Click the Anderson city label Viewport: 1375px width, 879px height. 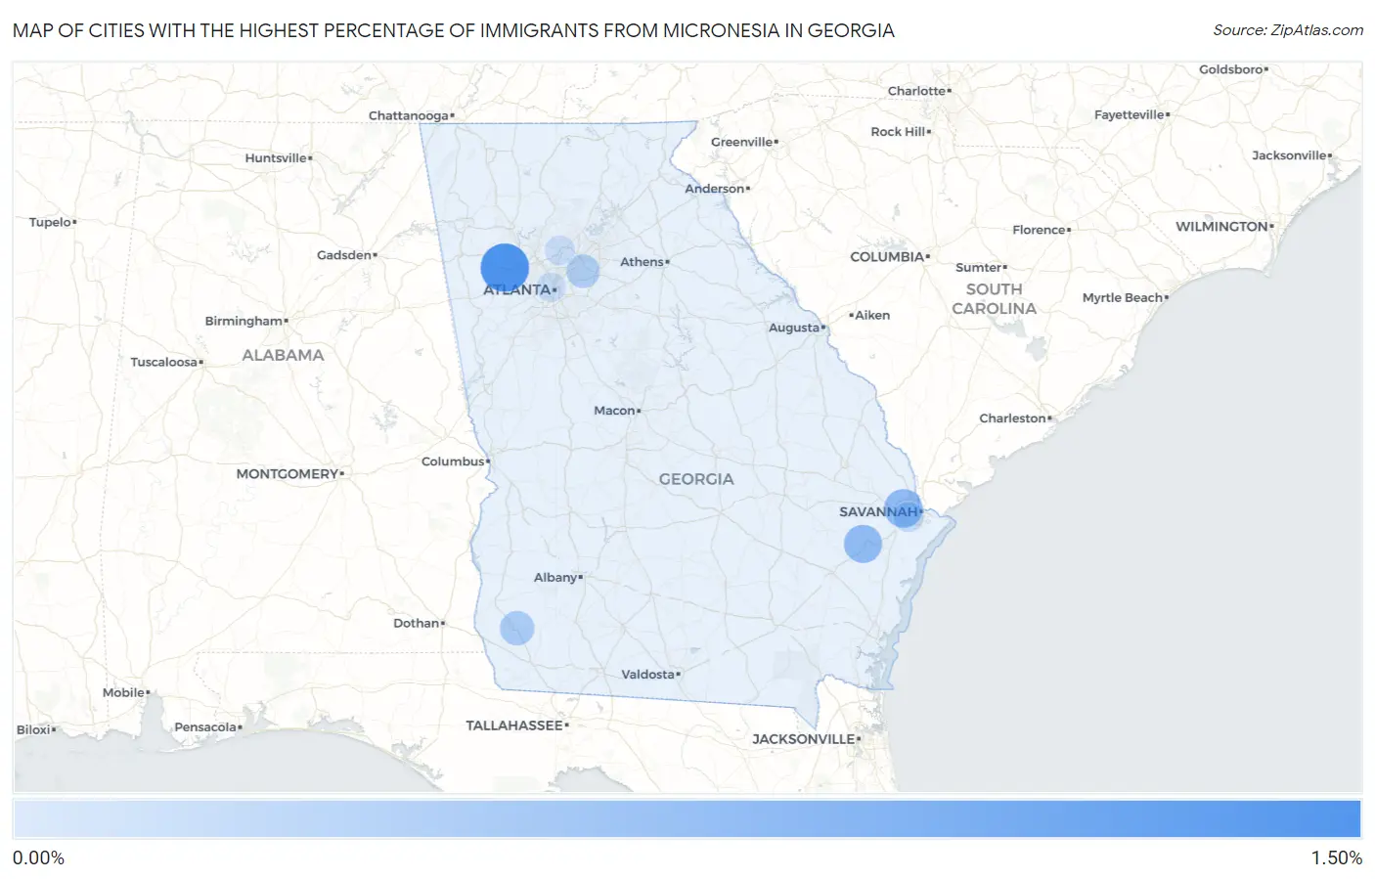tap(714, 189)
